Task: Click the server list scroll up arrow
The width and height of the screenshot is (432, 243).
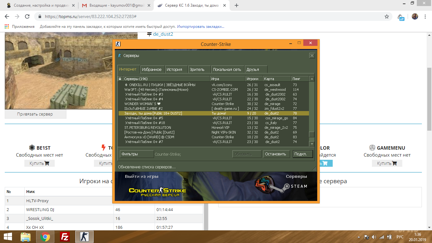Action: 312,79
